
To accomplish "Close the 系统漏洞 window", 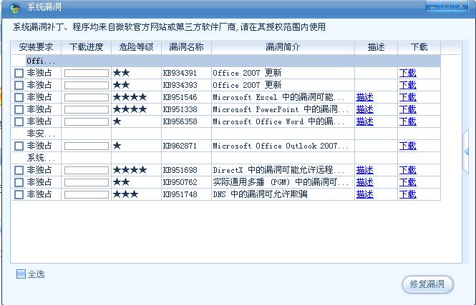I will 461,6.
